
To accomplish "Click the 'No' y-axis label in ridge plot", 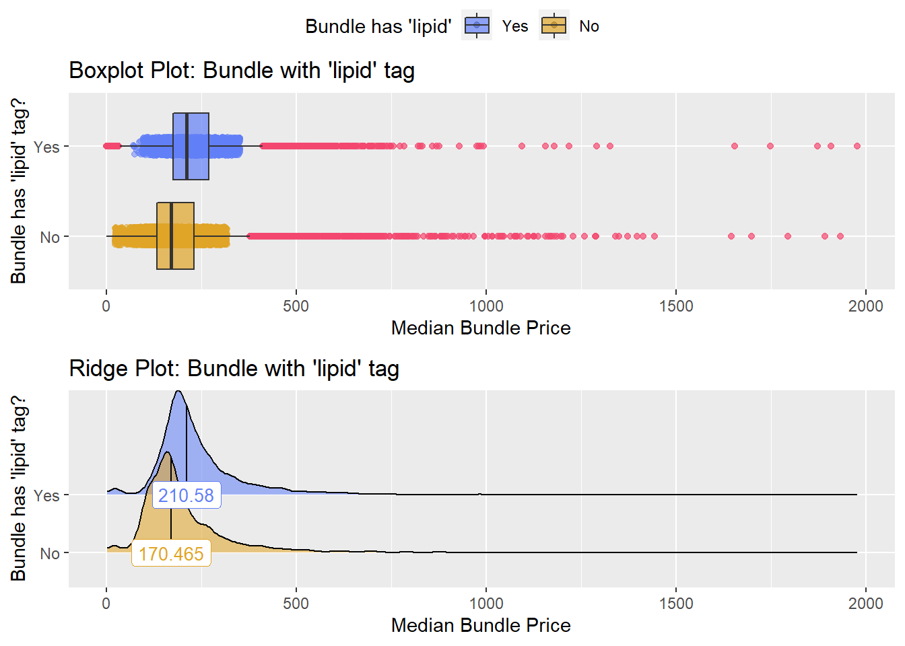I will pyautogui.click(x=50, y=553).
